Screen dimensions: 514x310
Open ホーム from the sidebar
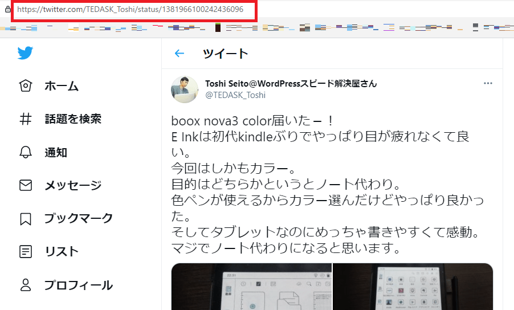click(62, 86)
